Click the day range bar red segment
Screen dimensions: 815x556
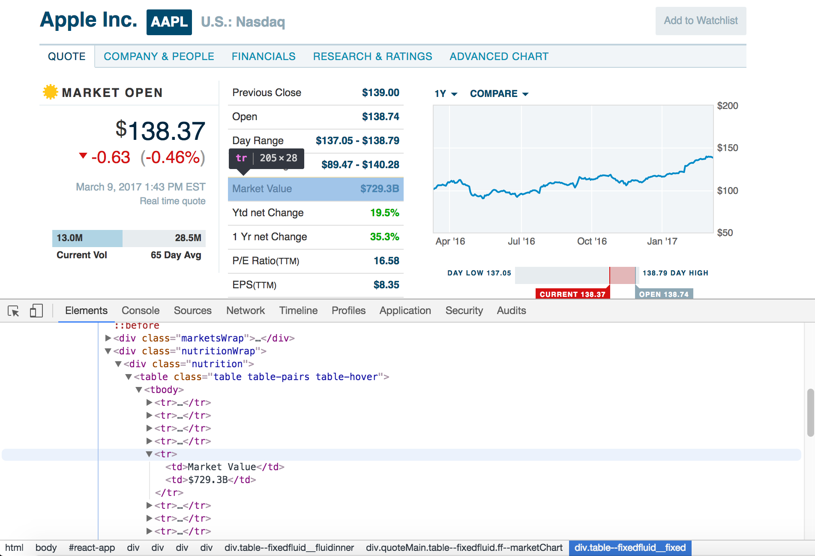(622, 275)
